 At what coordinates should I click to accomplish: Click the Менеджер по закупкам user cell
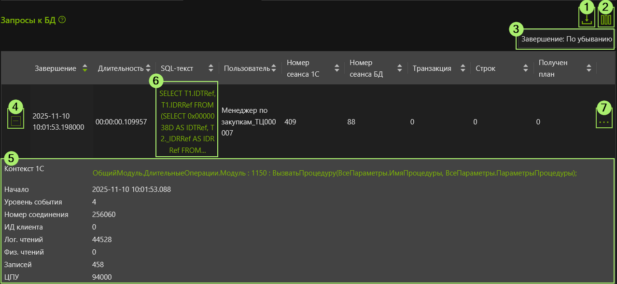(x=249, y=122)
